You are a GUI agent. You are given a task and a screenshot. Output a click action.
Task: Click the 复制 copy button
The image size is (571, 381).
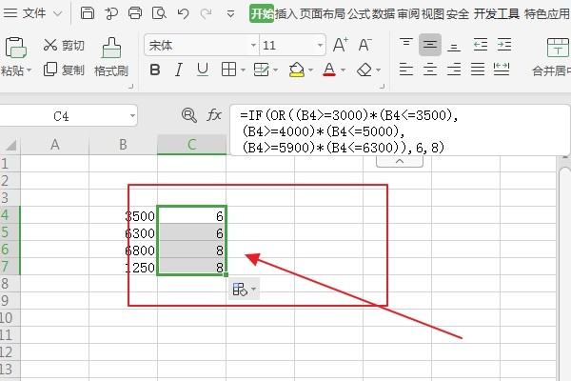tap(64, 70)
